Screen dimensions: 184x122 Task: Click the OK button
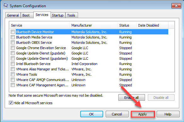(92, 114)
